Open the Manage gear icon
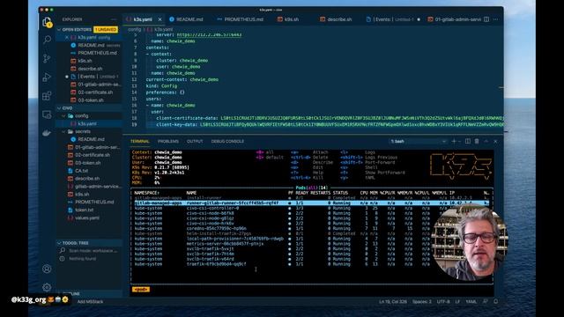Image resolution: width=564 pixels, height=317 pixels. [x=47, y=287]
